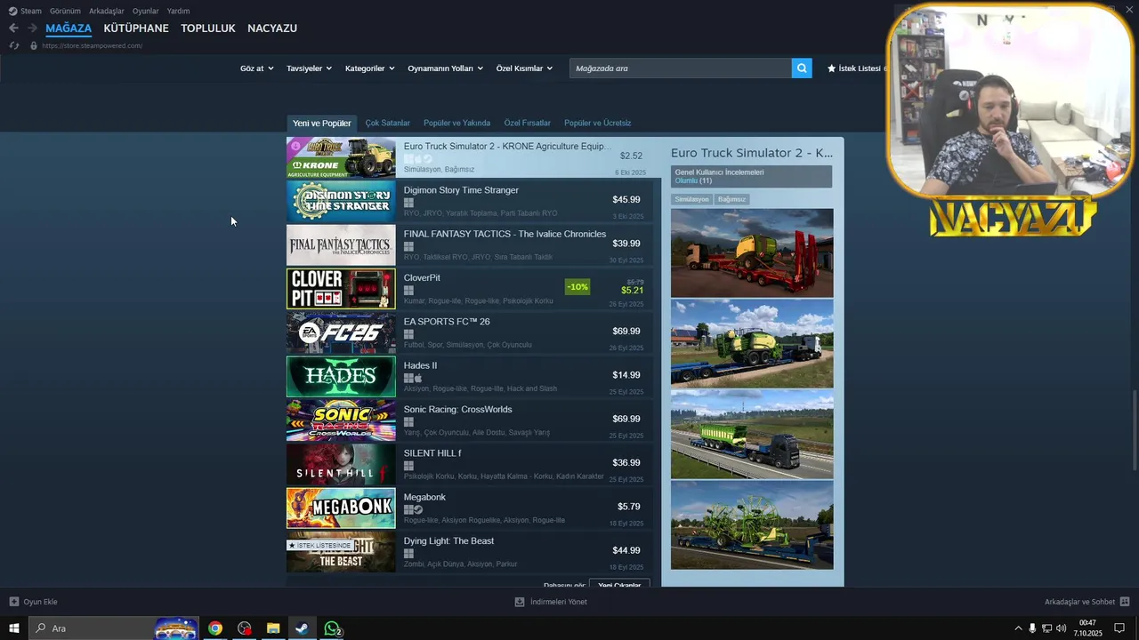Launch Chrome from taskbar
The width and height of the screenshot is (1139, 640).
[215, 628]
